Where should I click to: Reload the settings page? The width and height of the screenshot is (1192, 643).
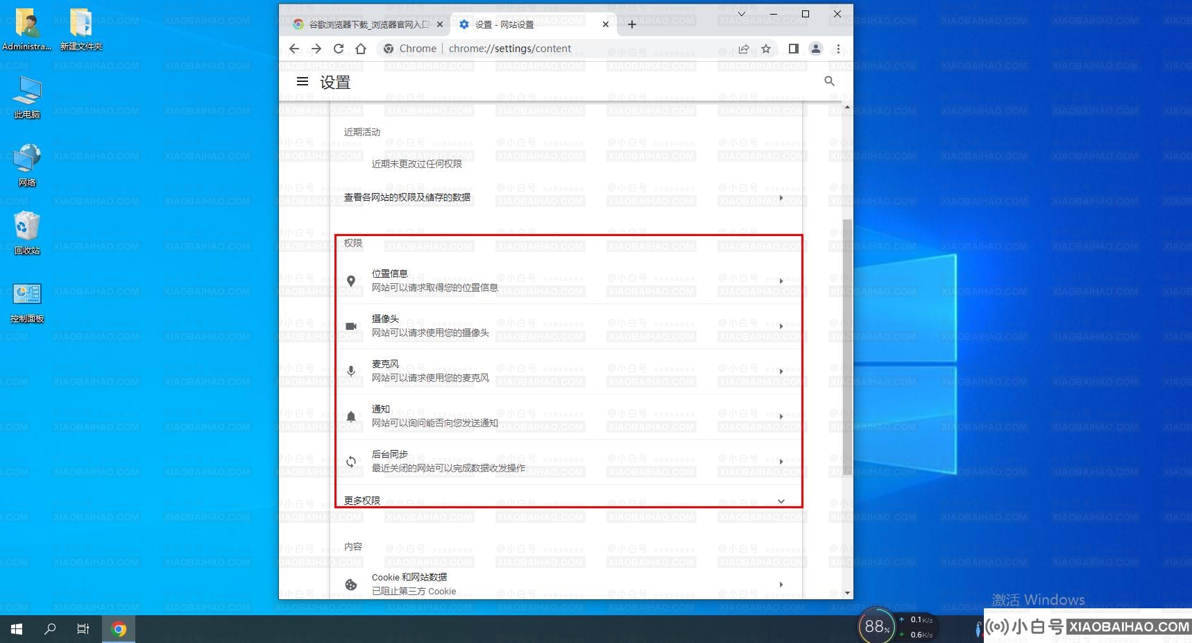pos(339,49)
